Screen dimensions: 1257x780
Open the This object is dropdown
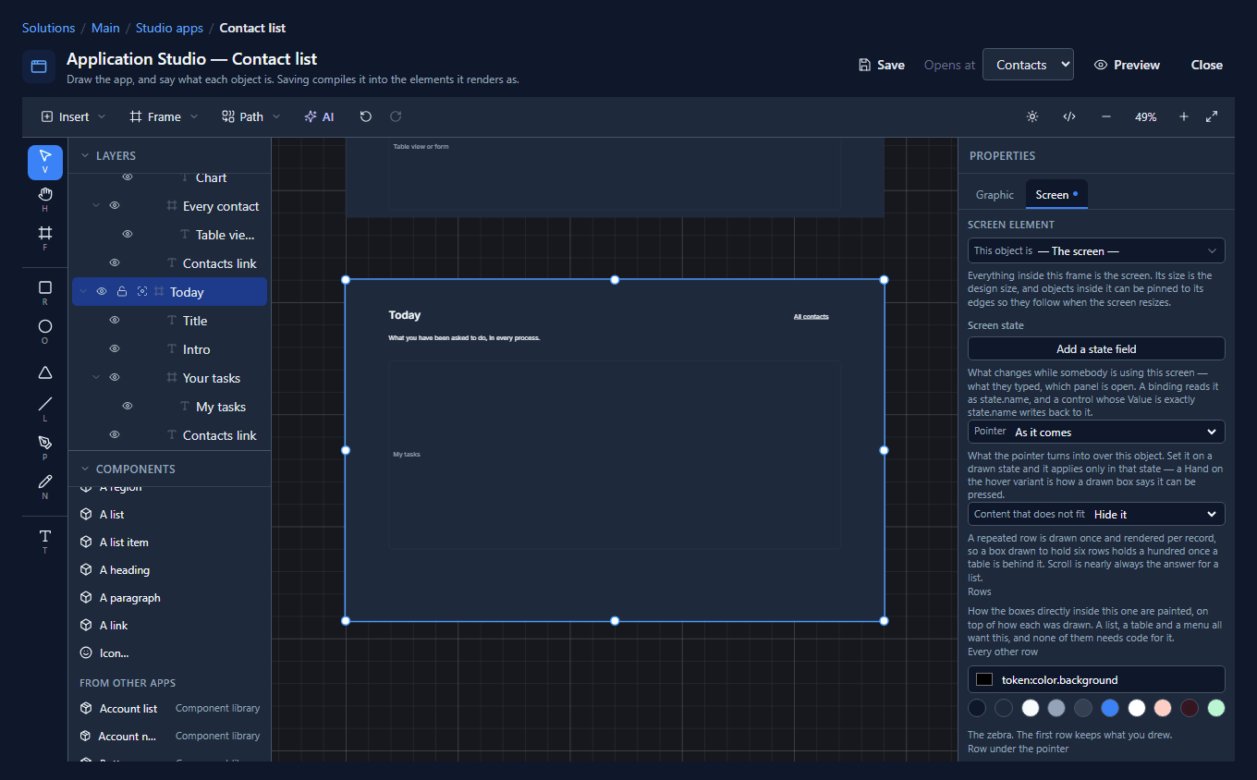(x=1096, y=250)
